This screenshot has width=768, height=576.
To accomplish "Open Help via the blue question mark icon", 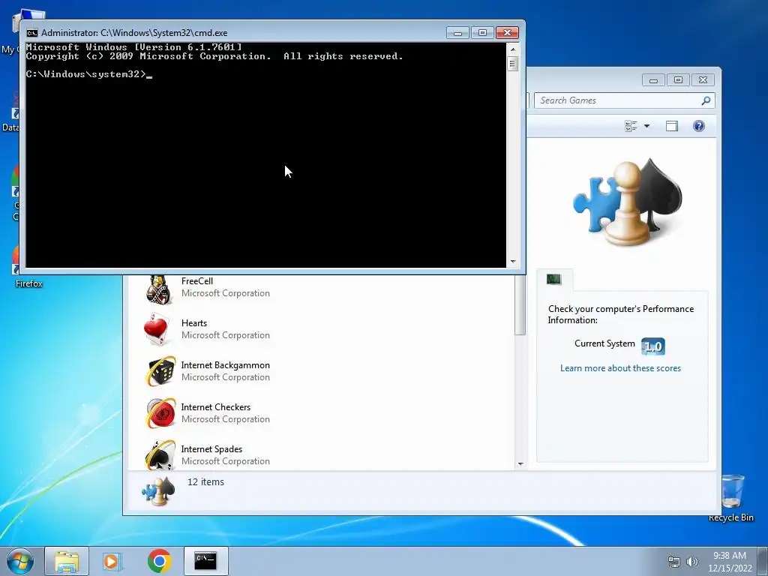I will [699, 126].
